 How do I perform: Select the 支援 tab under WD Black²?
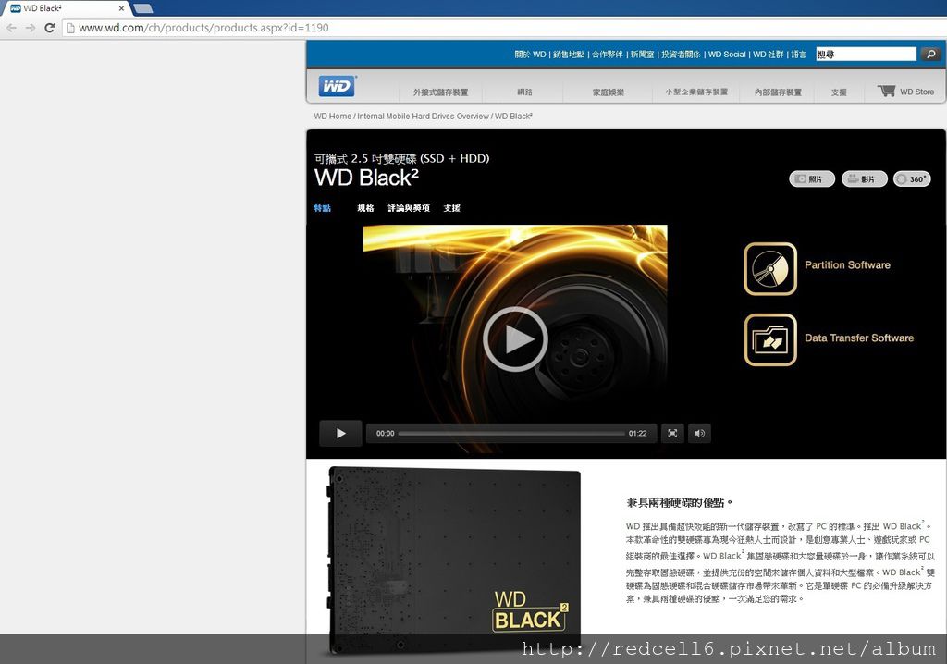(451, 208)
